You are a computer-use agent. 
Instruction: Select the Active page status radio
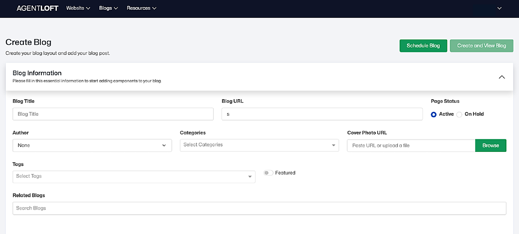pyautogui.click(x=434, y=115)
